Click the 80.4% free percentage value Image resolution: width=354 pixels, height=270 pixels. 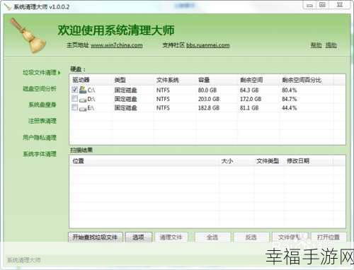[x=290, y=90]
